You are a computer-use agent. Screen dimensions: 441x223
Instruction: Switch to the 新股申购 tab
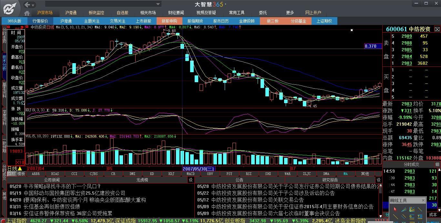(x=169, y=21)
